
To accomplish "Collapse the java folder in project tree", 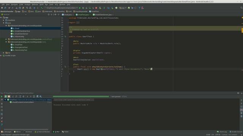I will point(4,23).
